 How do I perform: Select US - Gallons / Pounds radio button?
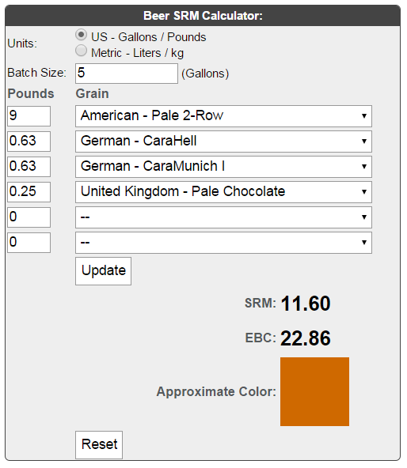pos(81,35)
